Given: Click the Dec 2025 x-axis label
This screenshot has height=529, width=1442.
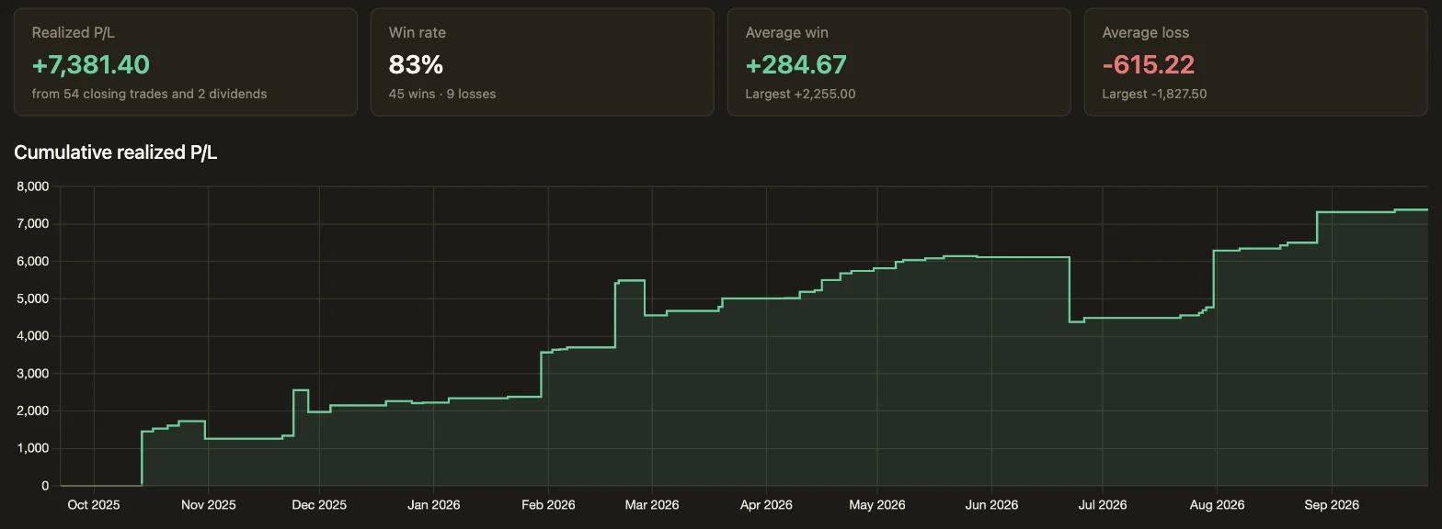Looking at the screenshot, I should [x=319, y=504].
